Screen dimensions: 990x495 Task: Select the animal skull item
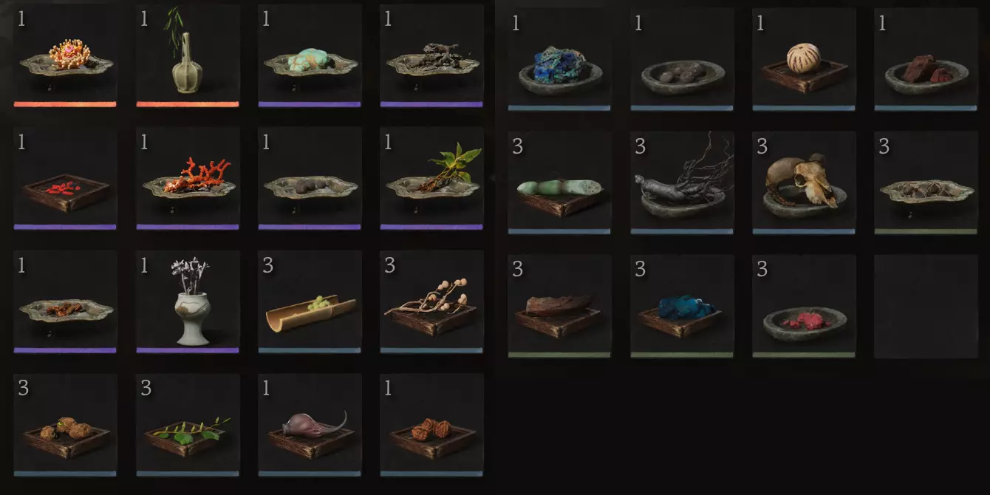pyautogui.click(x=804, y=183)
